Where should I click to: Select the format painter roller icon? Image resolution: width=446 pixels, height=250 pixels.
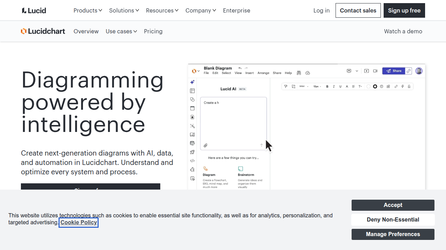pyautogui.click(x=286, y=86)
